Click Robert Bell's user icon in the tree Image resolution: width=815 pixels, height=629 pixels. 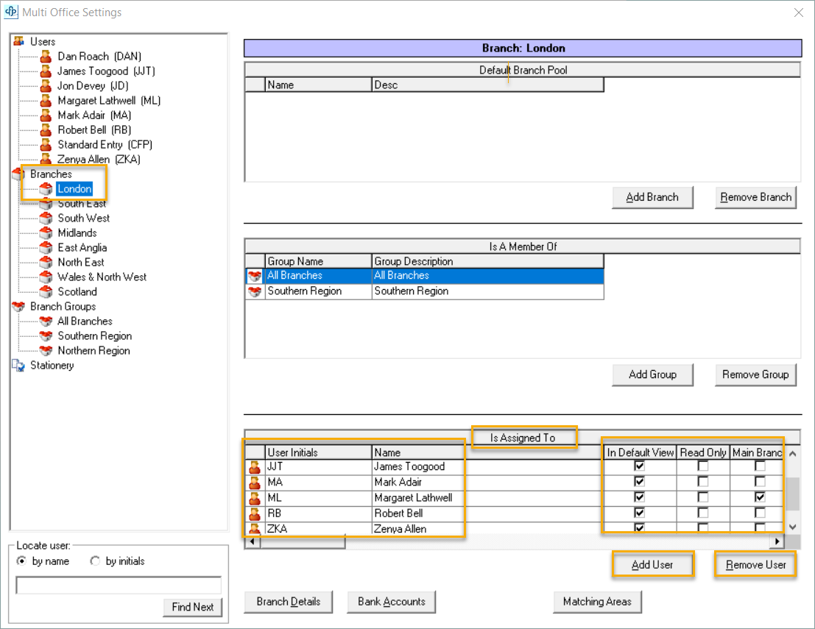click(46, 129)
